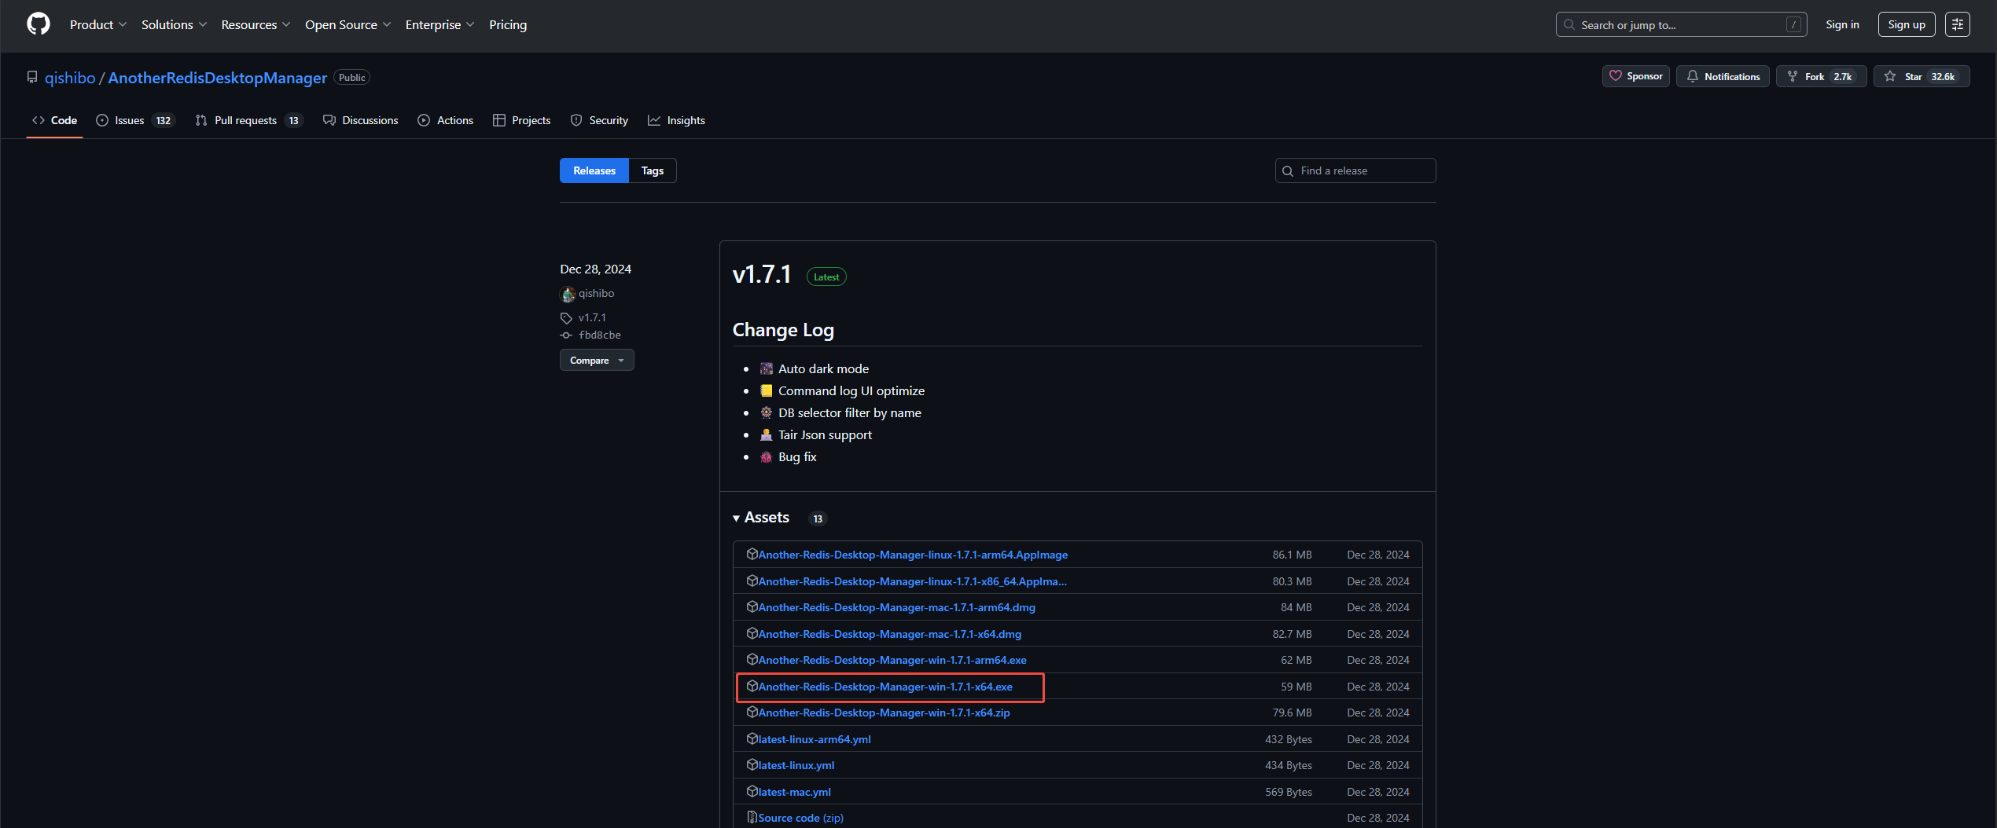The width and height of the screenshot is (1997, 828).
Task: Click the qishibo profile link
Action: (x=595, y=293)
